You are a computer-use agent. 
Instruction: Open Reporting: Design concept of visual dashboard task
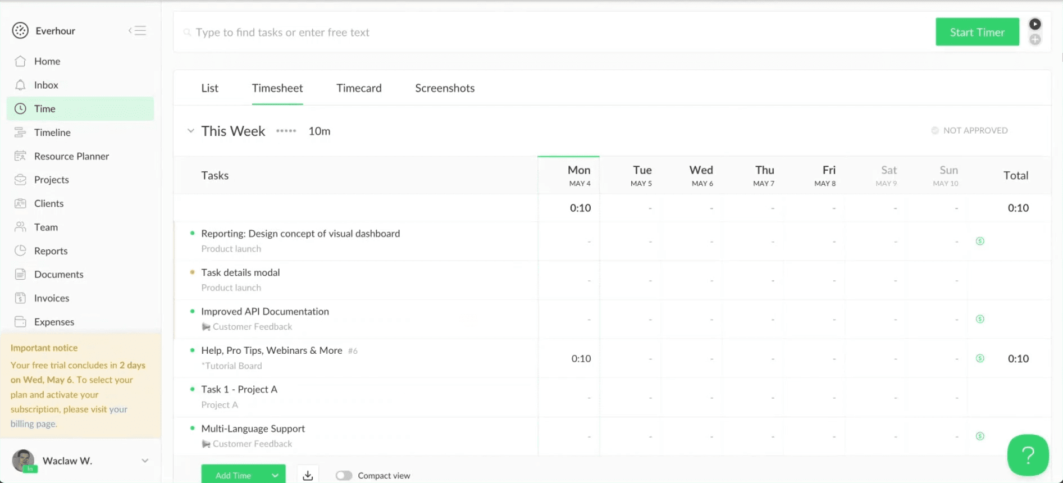[x=300, y=234]
